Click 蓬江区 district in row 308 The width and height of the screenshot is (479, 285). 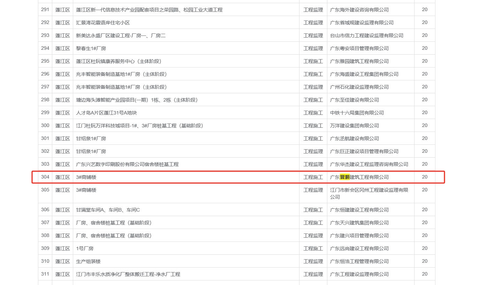pos(63,236)
